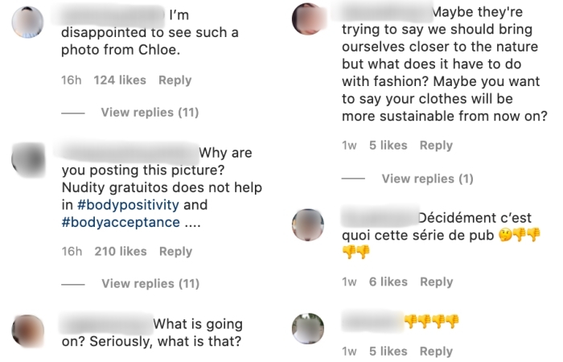Image resolution: width=563 pixels, height=362 pixels.
Task: Open avatar of the French "Décidément" commenter
Action: [308, 224]
